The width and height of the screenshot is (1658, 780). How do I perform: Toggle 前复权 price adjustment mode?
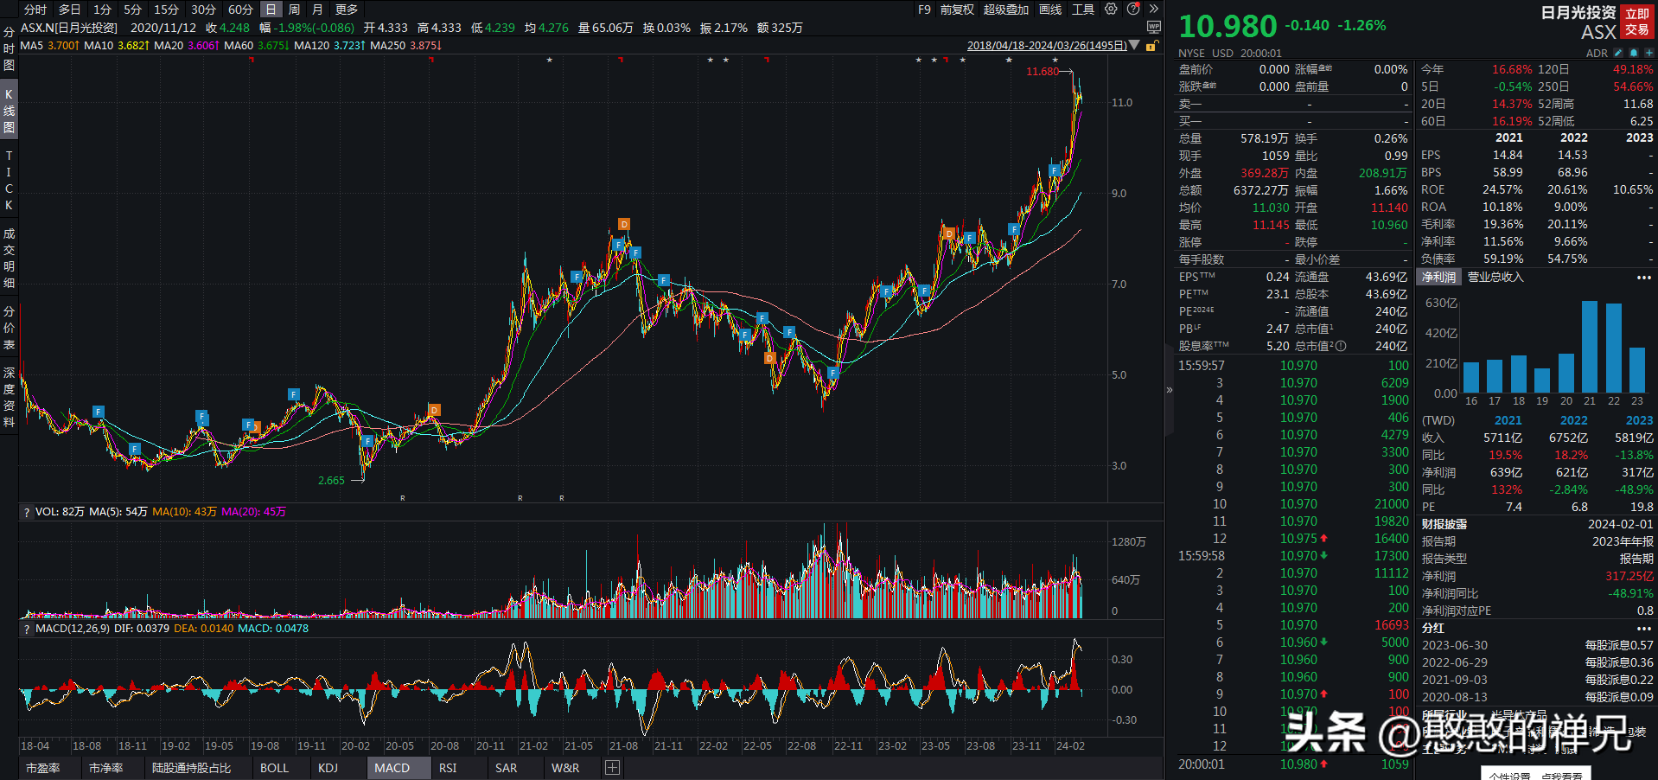click(957, 10)
